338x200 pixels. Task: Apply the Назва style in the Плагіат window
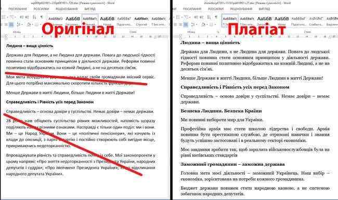click(281, 21)
